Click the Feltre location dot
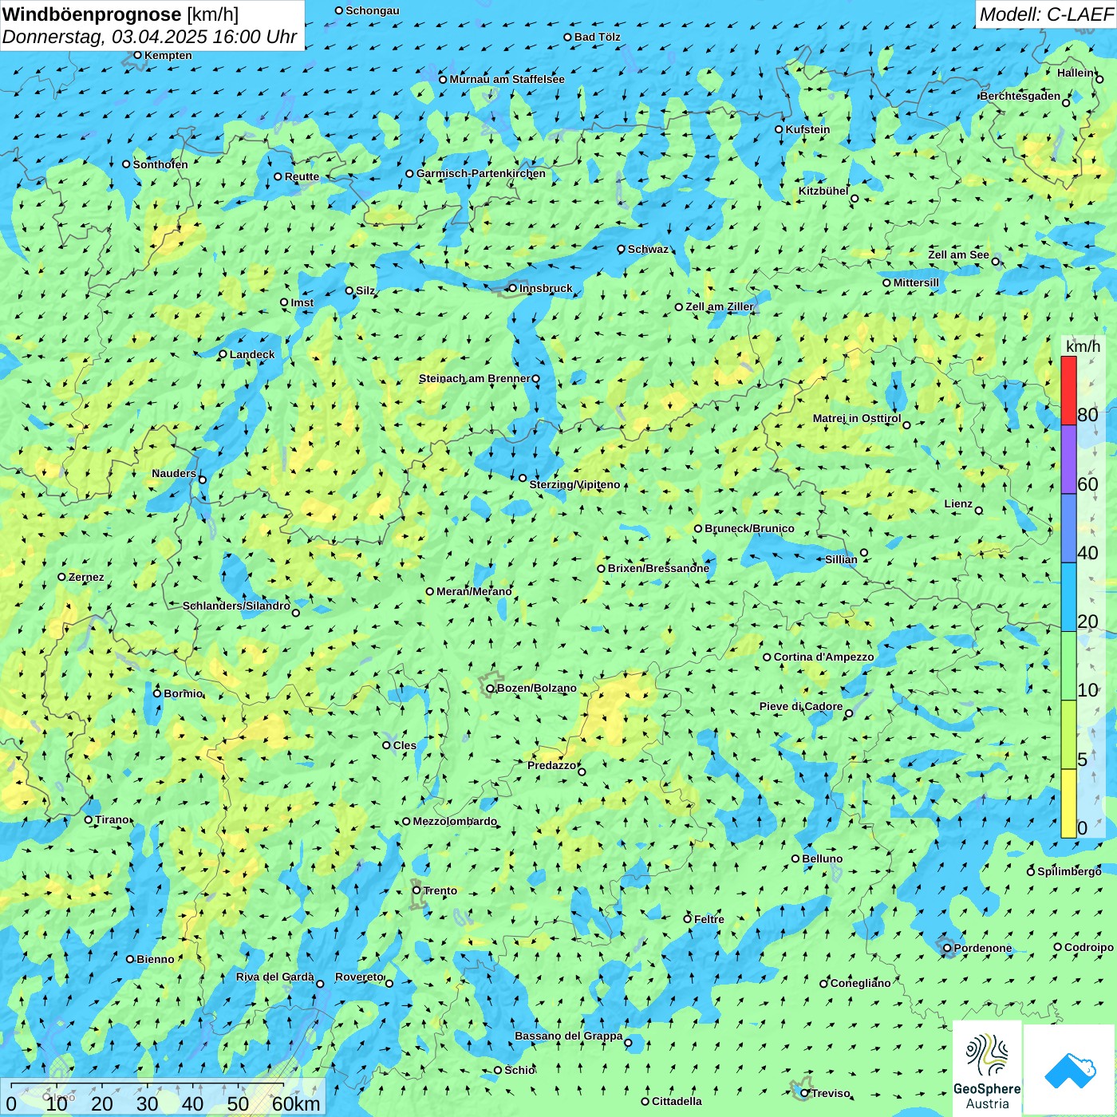This screenshot has height=1117, width=1117. 687,919
